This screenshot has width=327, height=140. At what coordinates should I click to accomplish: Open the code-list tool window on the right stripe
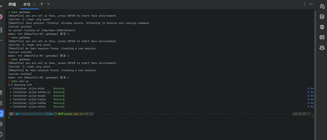322,37
